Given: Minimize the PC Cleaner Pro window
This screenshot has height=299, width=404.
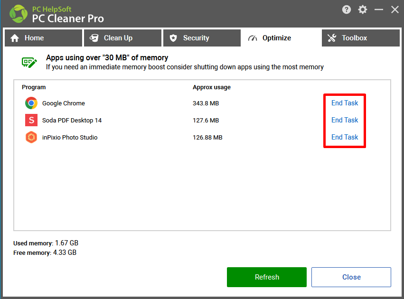Looking at the screenshot, I should (379, 10).
